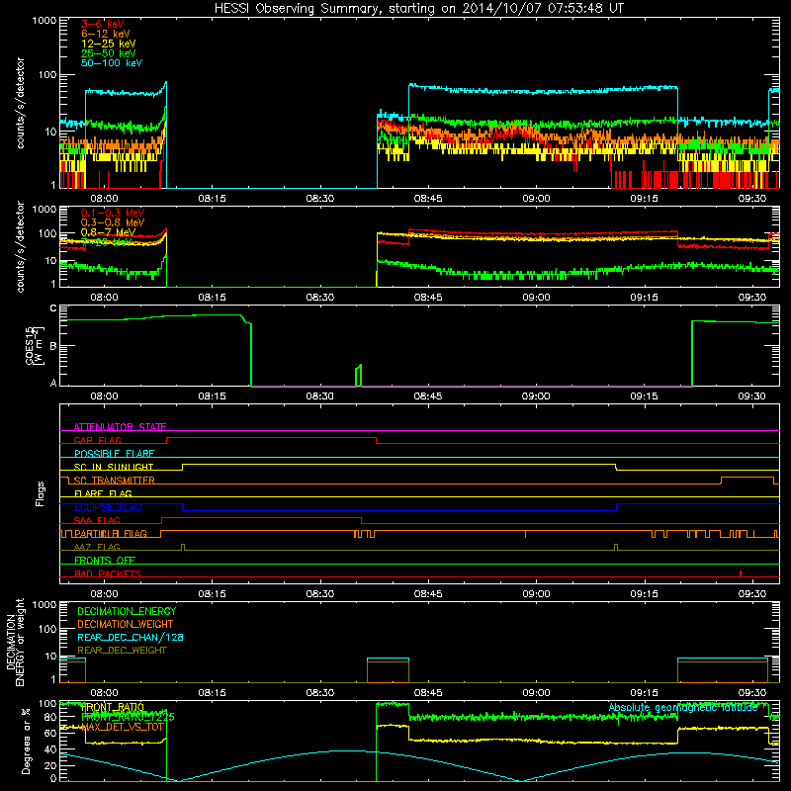Select the red 3-6 keV legend entry
Viewport: 791px width, 791px height.
tap(103, 24)
